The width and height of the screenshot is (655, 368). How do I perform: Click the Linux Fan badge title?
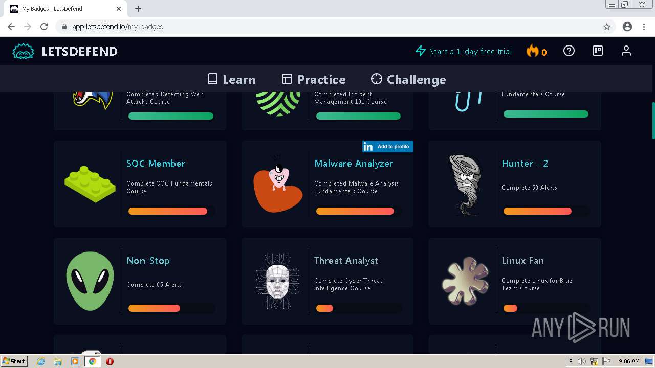click(x=522, y=261)
